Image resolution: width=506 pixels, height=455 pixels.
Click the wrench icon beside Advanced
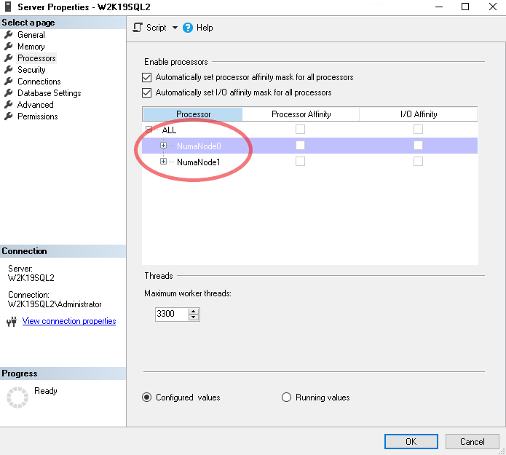(x=9, y=104)
